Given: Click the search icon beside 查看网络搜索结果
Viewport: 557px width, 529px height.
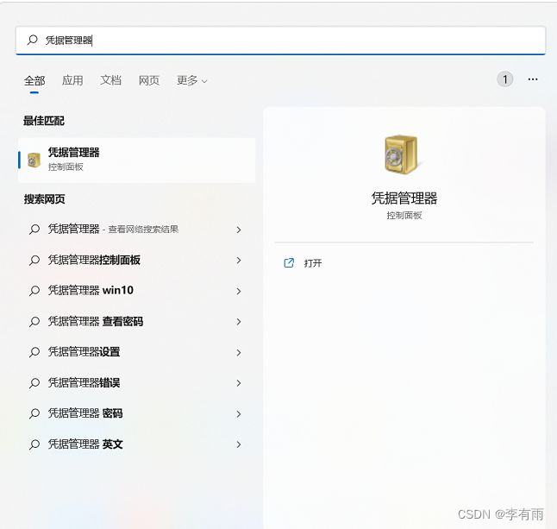Looking at the screenshot, I should tap(34, 230).
